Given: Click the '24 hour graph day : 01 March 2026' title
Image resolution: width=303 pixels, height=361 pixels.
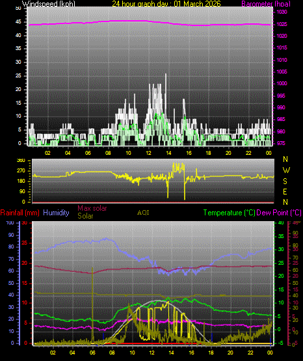Looking at the screenshot, I should point(166,4).
